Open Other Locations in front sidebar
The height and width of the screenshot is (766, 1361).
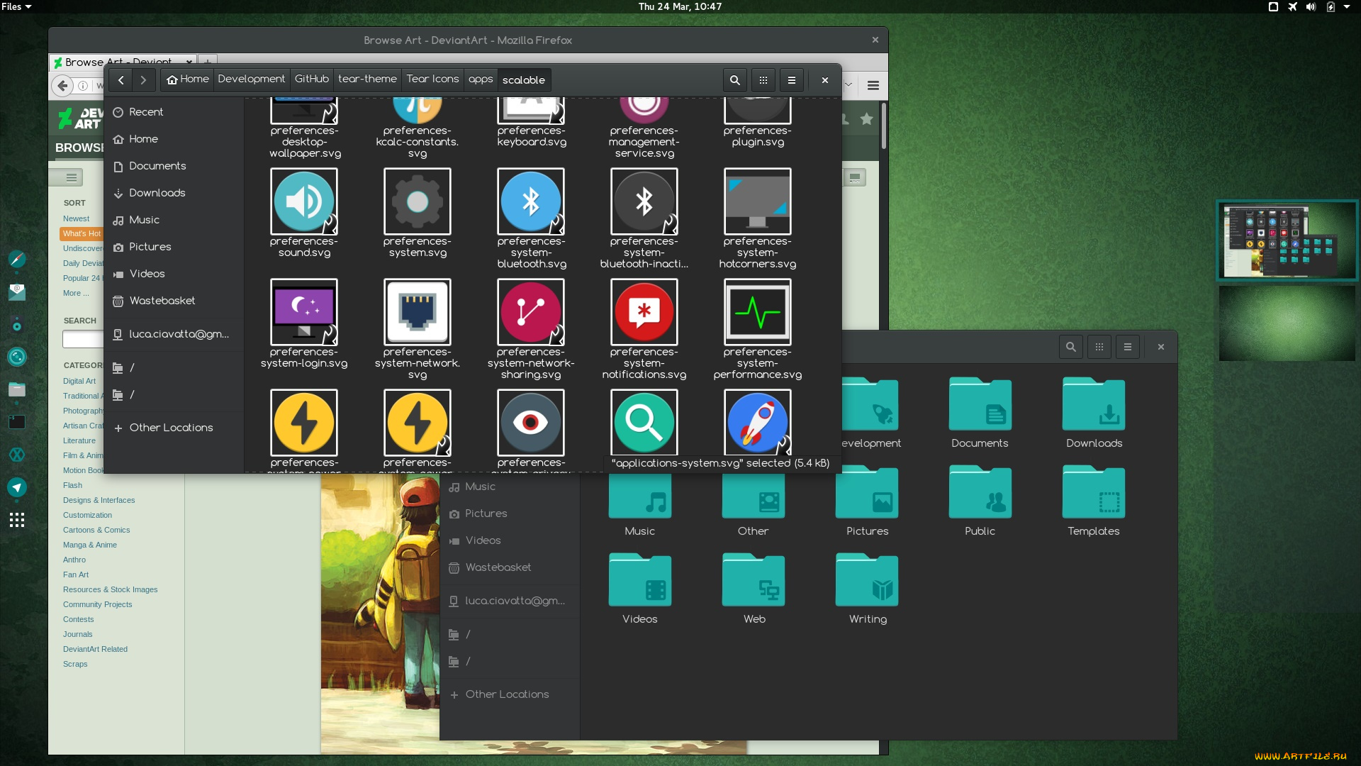171,428
